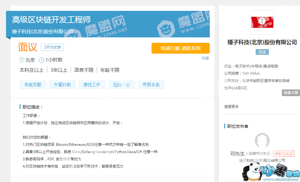Click the 我们对您的期望 label
Image resolution: width=300 pixels, height=182 pixels.
(37, 137)
